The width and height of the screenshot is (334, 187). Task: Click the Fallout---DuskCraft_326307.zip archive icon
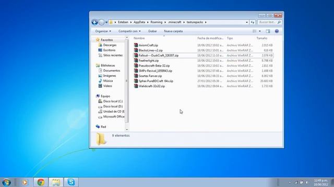[x=136, y=56]
